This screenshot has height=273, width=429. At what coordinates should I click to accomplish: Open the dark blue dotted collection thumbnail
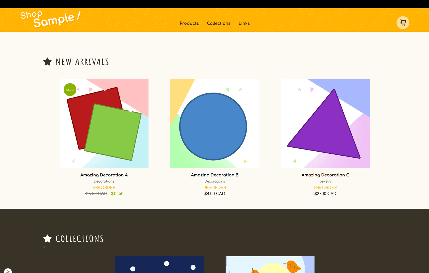159,265
